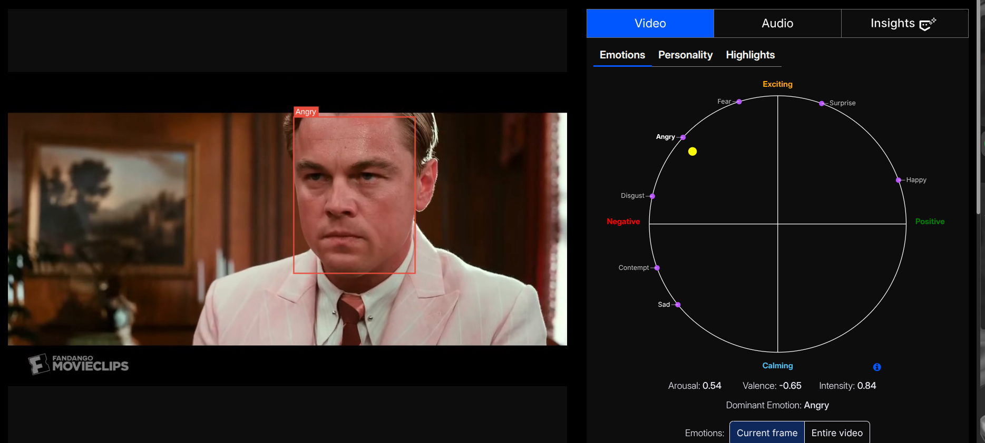The width and height of the screenshot is (985, 443).
Task: Select the Personality sub-tab
Action: (685, 55)
